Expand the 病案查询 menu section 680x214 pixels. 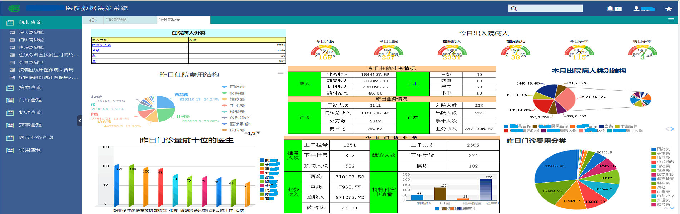coord(30,87)
